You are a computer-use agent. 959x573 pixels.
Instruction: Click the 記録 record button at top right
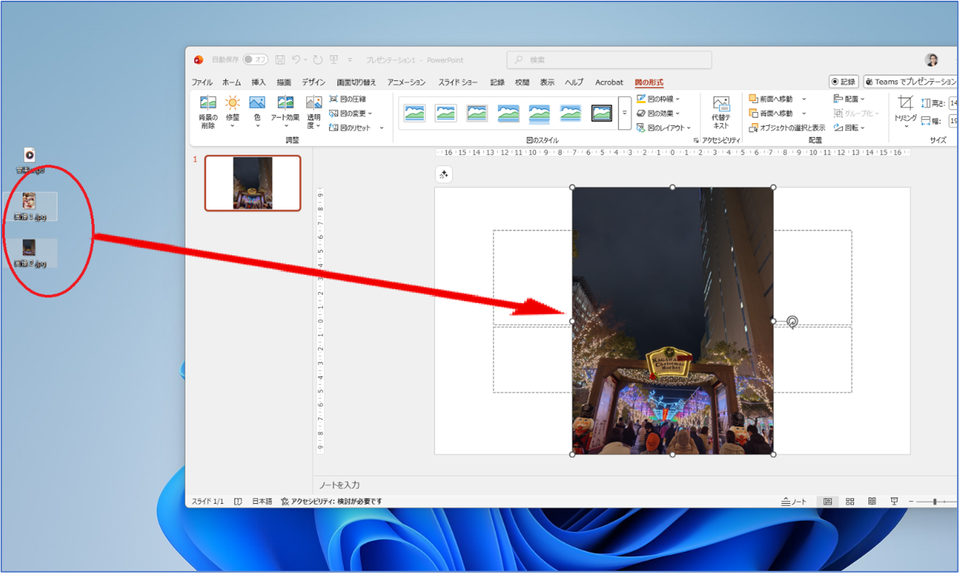[843, 82]
